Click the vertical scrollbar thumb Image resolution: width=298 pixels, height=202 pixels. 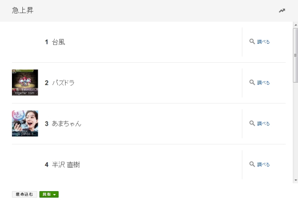click(x=296, y=55)
